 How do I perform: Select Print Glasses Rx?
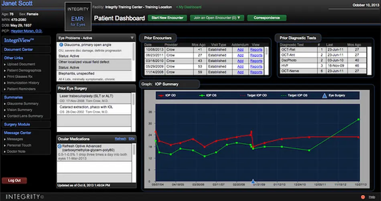pyautogui.click(x=19, y=76)
